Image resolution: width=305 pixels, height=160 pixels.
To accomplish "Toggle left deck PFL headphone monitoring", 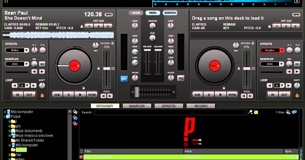I will pos(124,79).
